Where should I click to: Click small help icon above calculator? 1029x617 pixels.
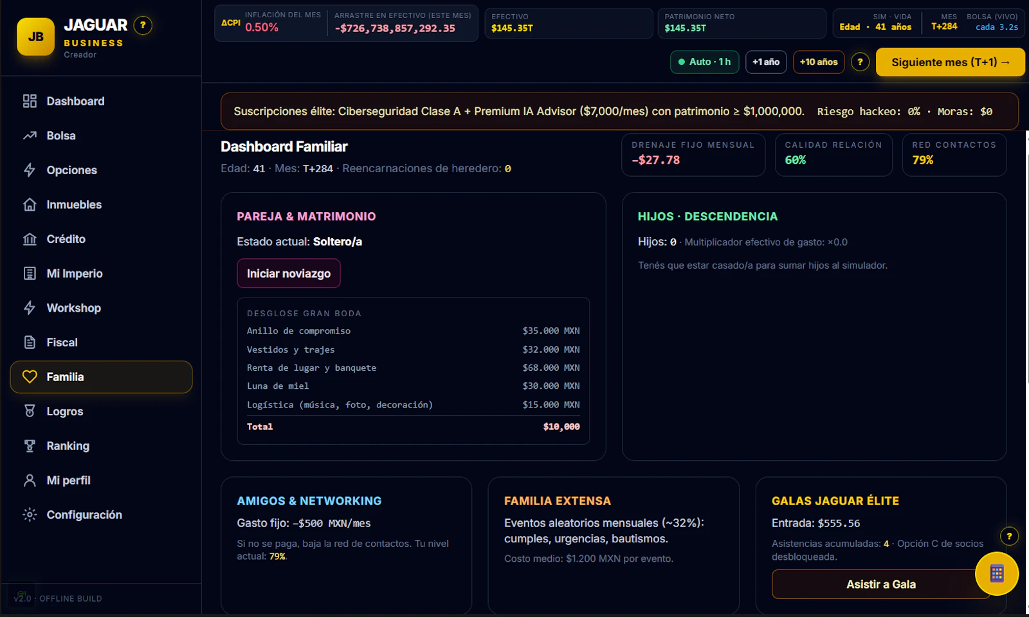tap(1009, 536)
